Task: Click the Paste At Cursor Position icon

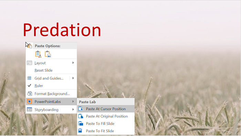Action: point(81,109)
